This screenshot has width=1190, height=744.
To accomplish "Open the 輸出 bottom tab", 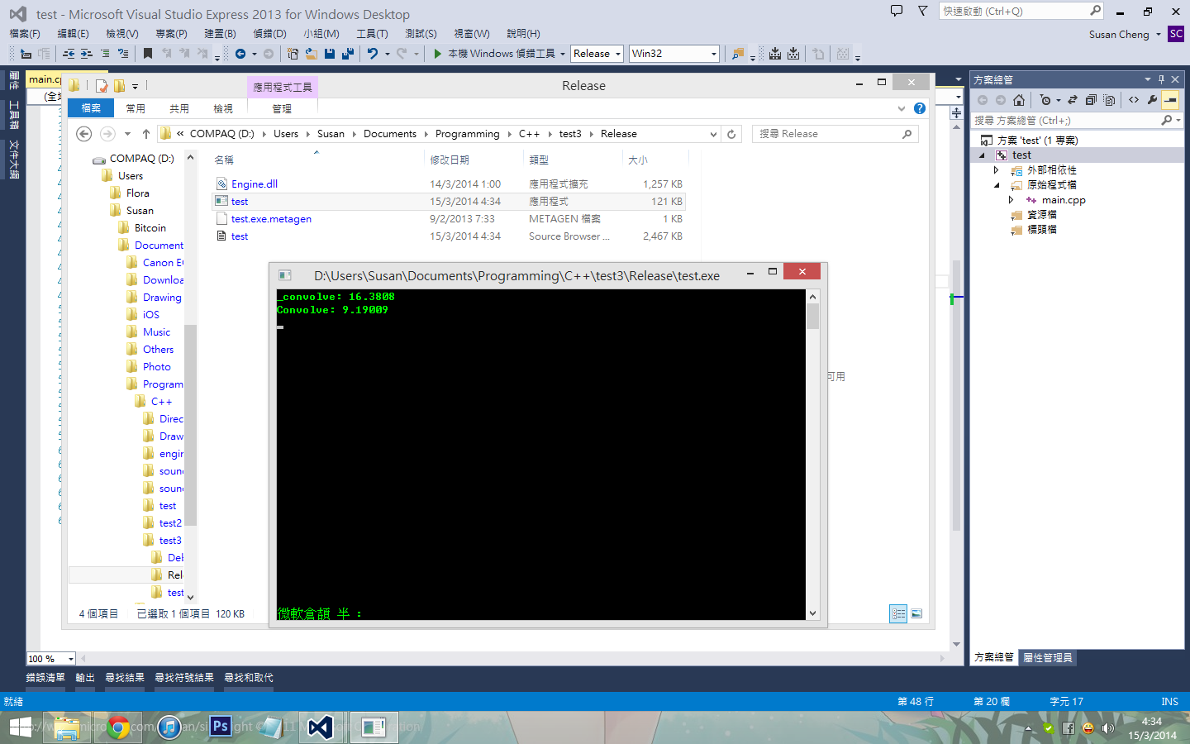I will (x=85, y=678).
